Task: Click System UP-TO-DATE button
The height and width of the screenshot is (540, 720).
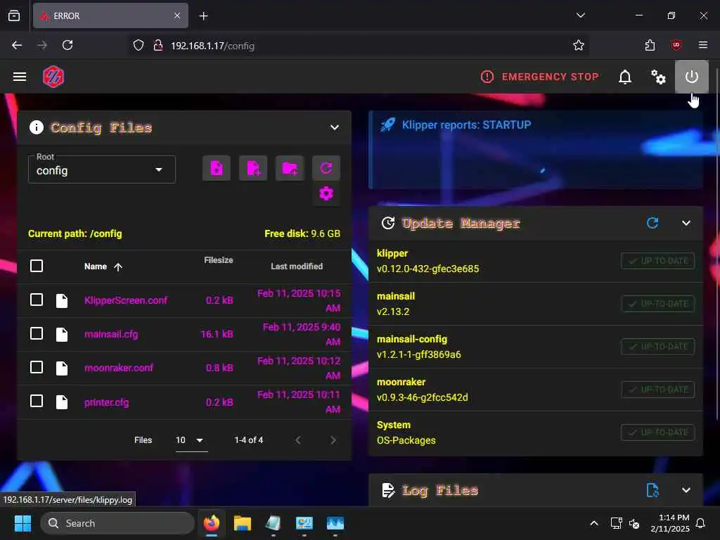Action: pos(657,432)
